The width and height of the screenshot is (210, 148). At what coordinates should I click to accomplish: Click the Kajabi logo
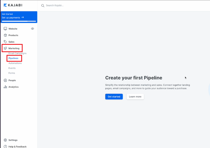13,5
